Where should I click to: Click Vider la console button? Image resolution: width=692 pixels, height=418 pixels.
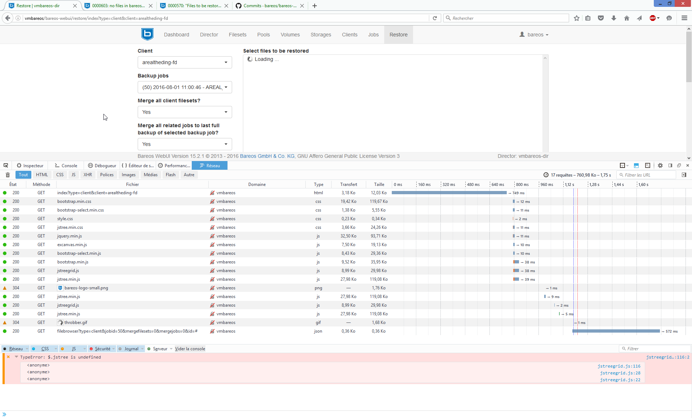click(x=190, y=349)
